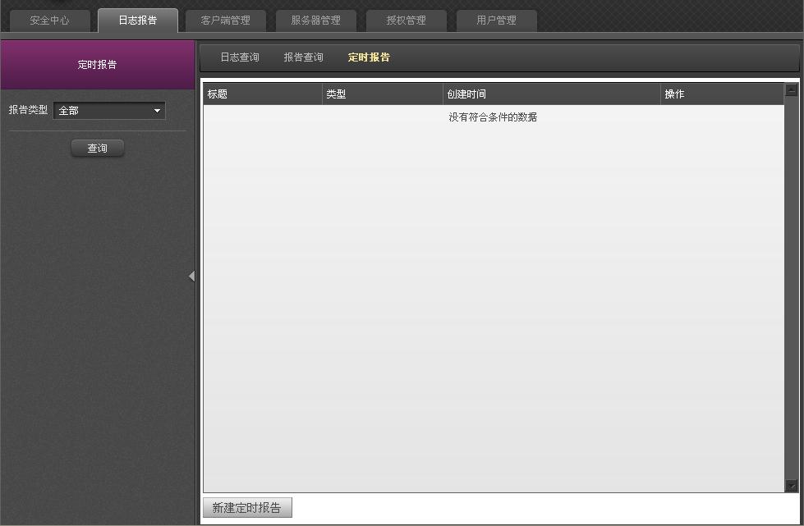
Task: Click the 类型 column header
Action: [383, 94]
